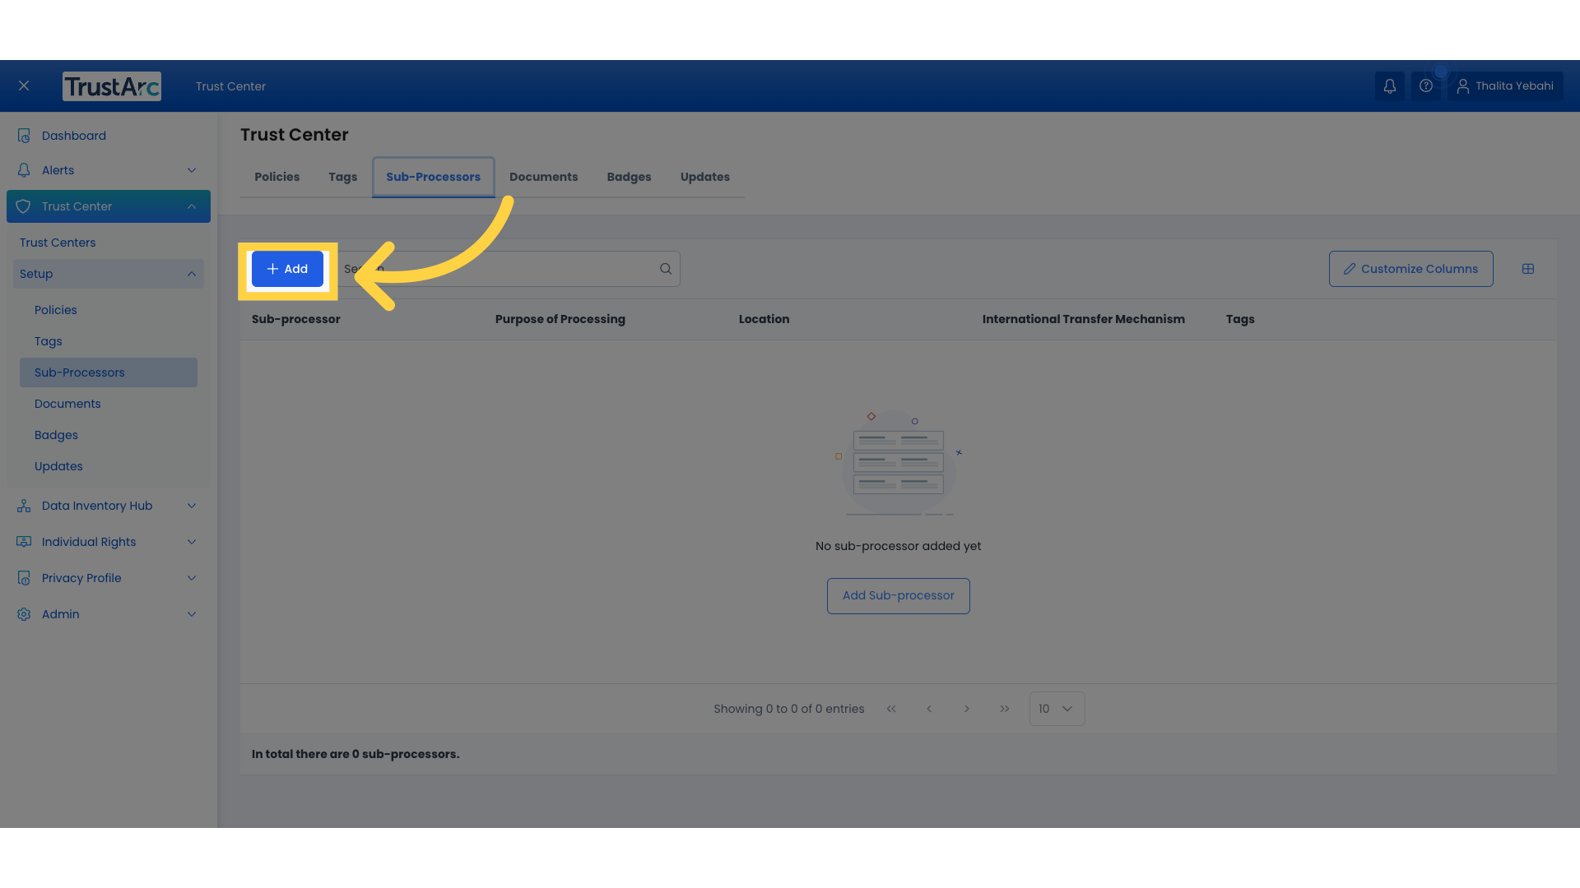Switch to the Documents tab
This screenshot has height=888, width=1580.
tap(543, 177)
